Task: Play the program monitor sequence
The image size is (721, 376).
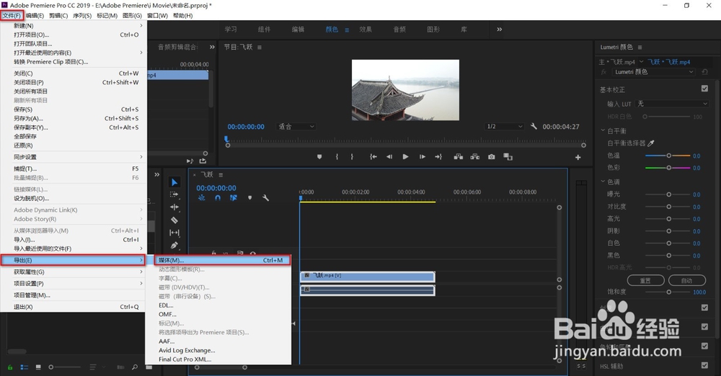Action: (405, 157)
